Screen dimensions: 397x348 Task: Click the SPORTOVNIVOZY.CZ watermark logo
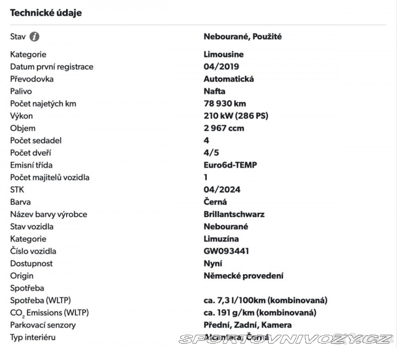tap(286, 339)
